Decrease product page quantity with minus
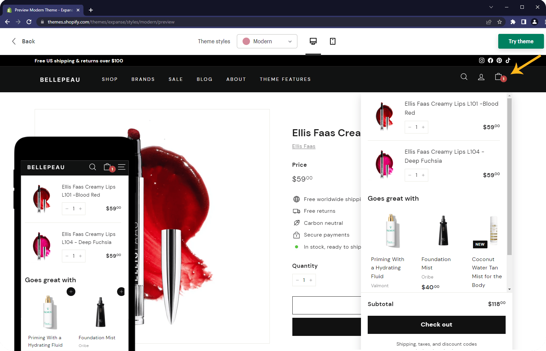 297,280
